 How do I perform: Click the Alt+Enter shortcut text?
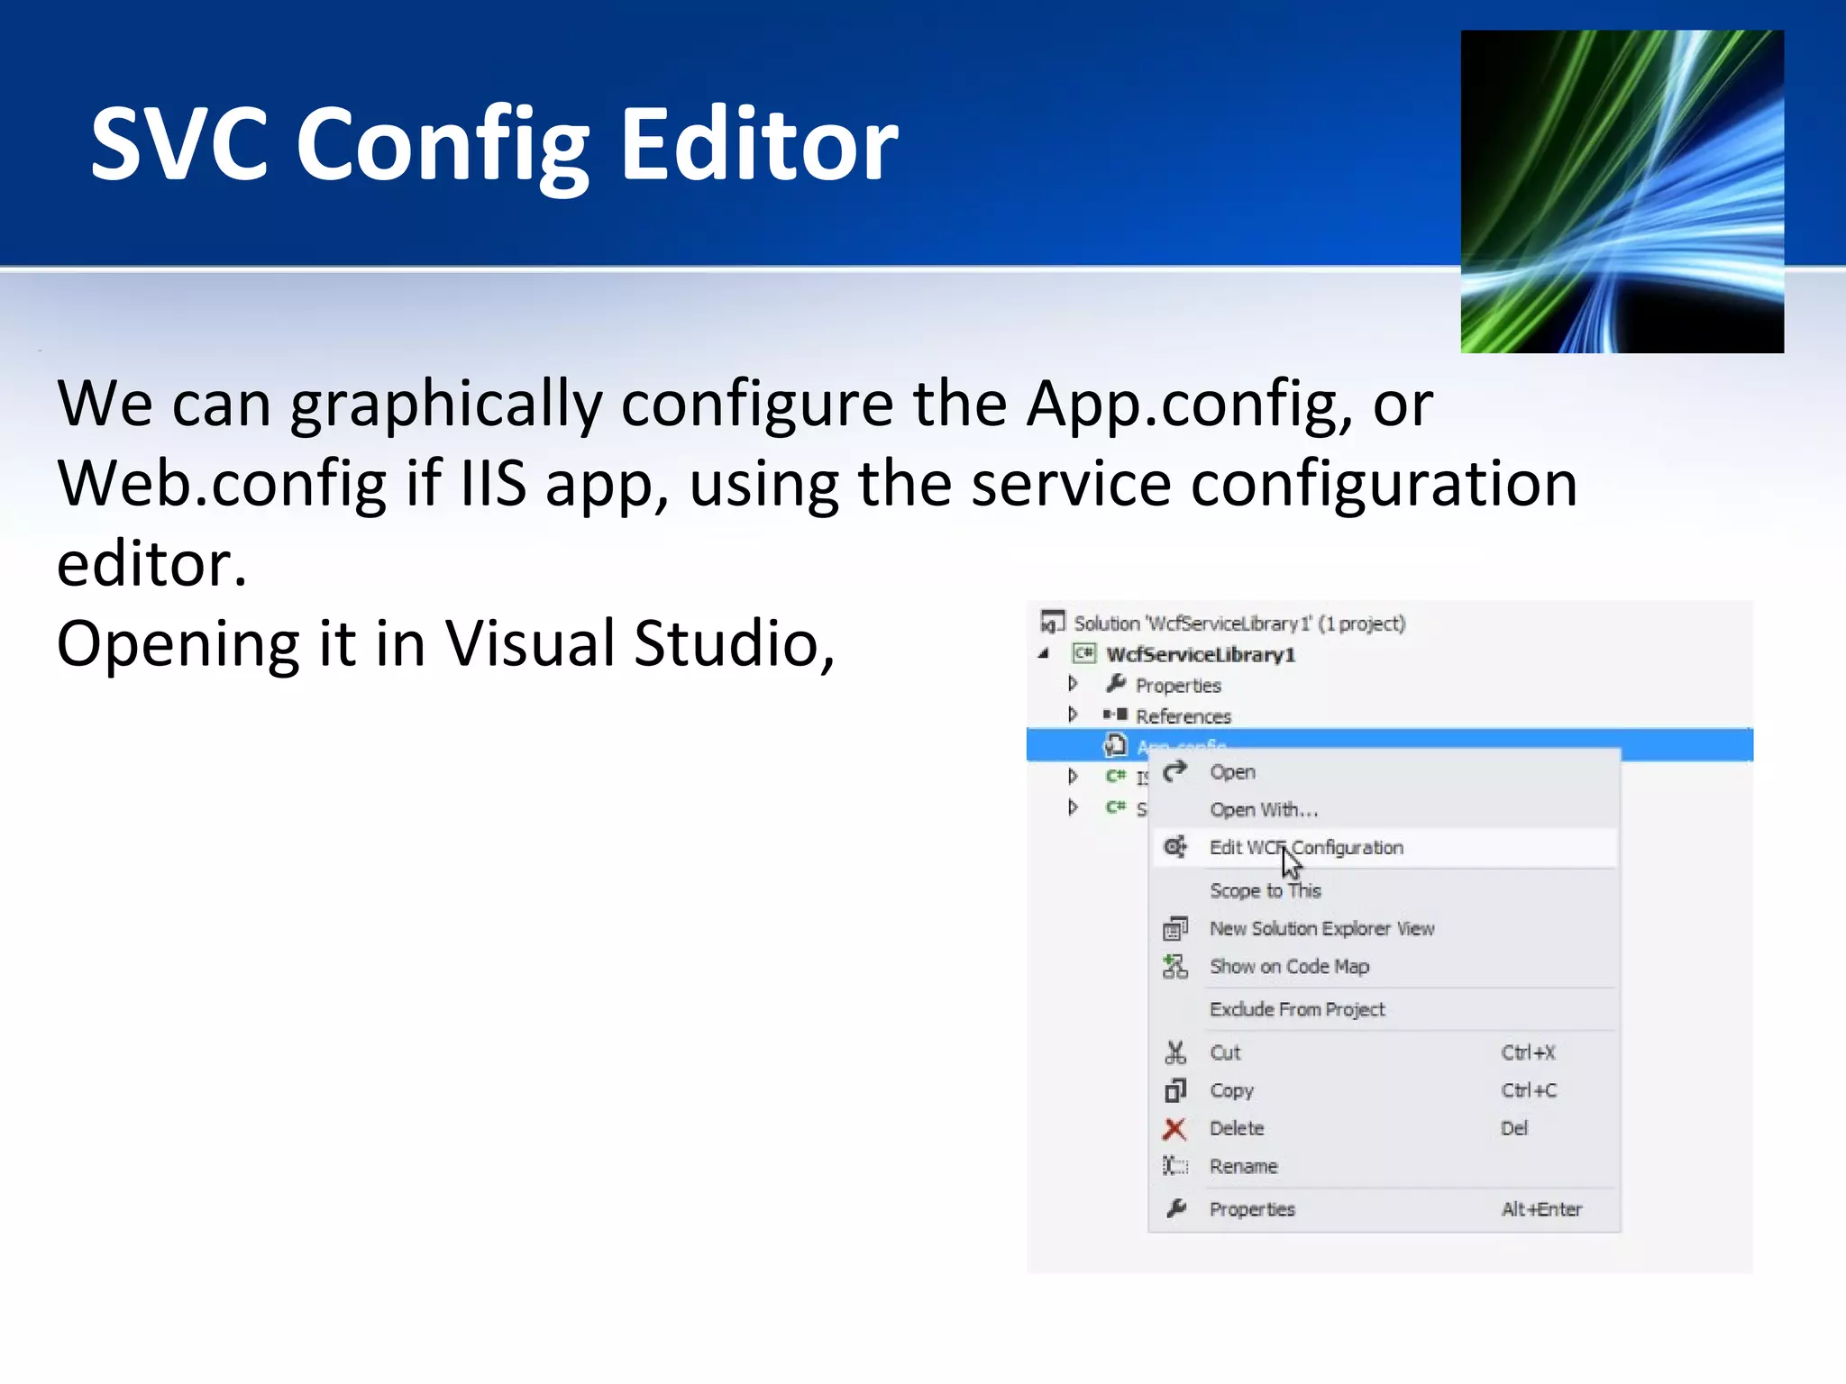click(x=1541, y=1209)
